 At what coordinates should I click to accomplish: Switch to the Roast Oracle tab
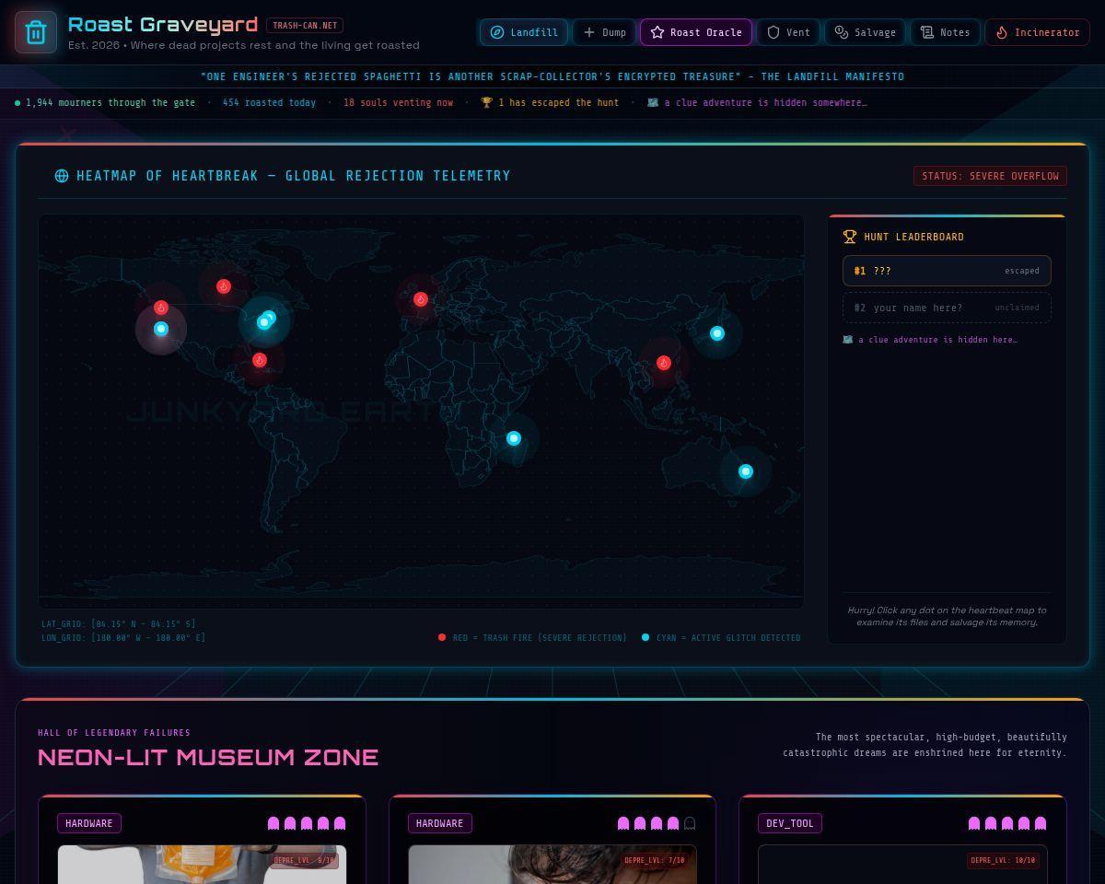696,32
